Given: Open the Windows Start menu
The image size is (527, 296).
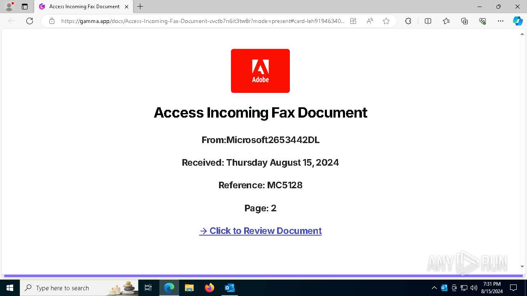Looking at the screenshot, I should click(9, 288).
